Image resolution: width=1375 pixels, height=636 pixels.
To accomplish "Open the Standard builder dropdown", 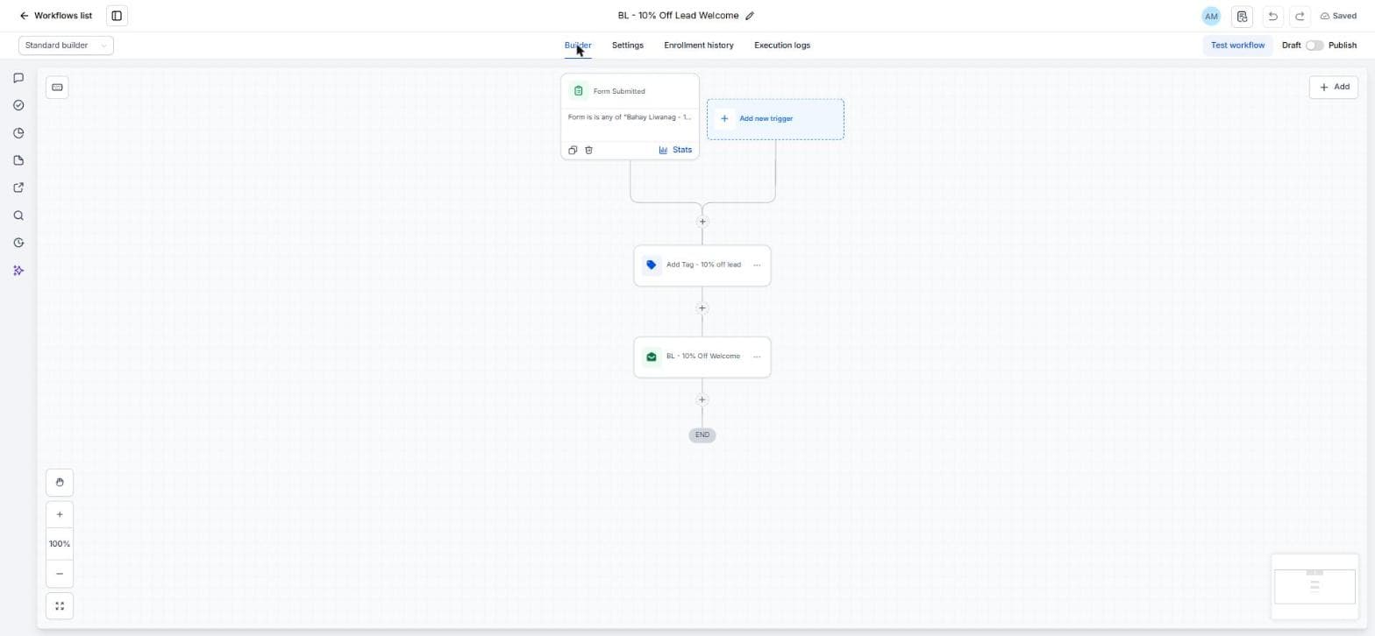I will point(66,46).
